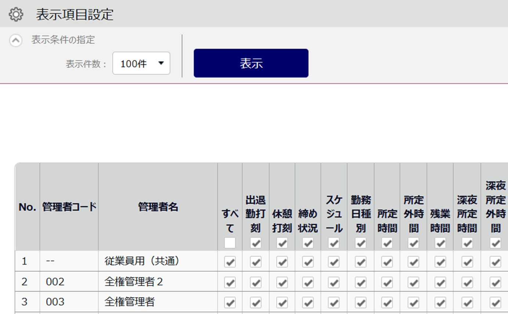Open the 表示件数 100件 dropdown
Image resolution: width=508 pixels, height=314 pixels.
coord(141,64)
